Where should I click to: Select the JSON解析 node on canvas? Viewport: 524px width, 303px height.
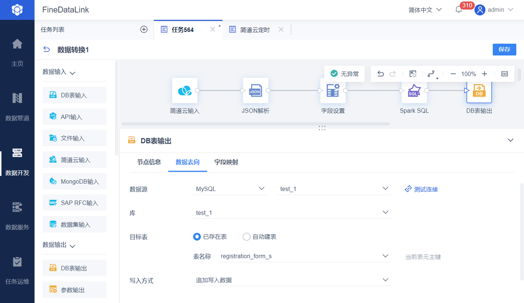pyautogui.click(x=256, y=91)
